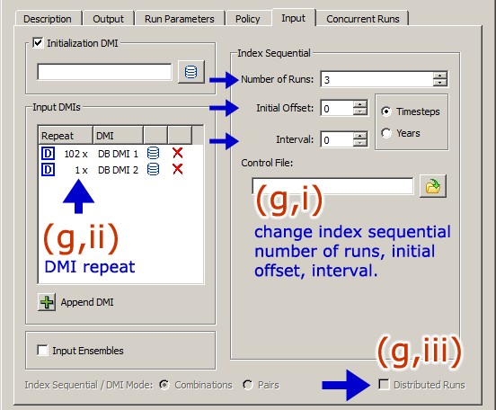Image resolution: width=496 pixels, height=410 pixels.
Task: Click the green plus Append DMI icon
Action: click(x=47, y=302)
